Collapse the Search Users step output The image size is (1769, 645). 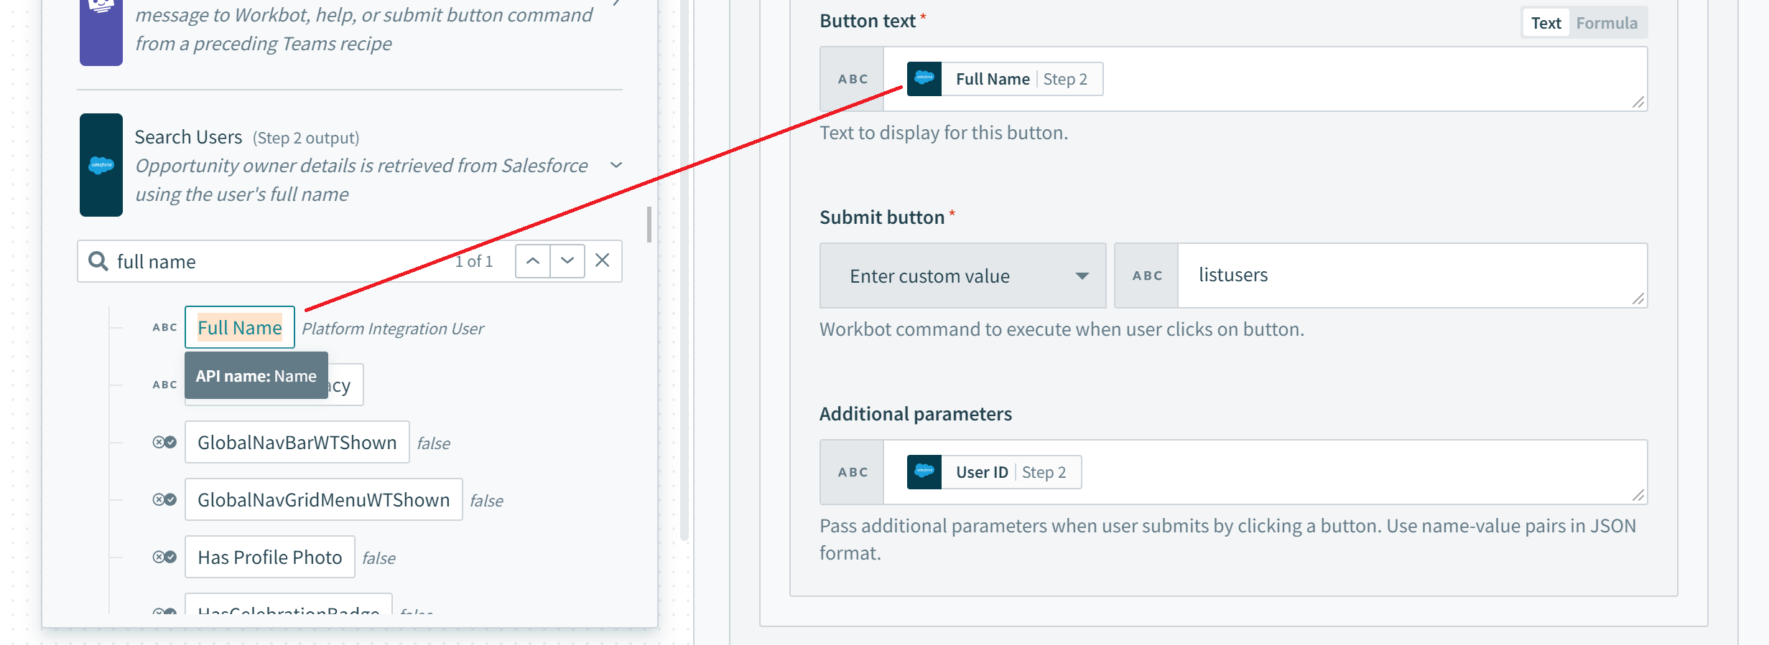coord(616,165)
